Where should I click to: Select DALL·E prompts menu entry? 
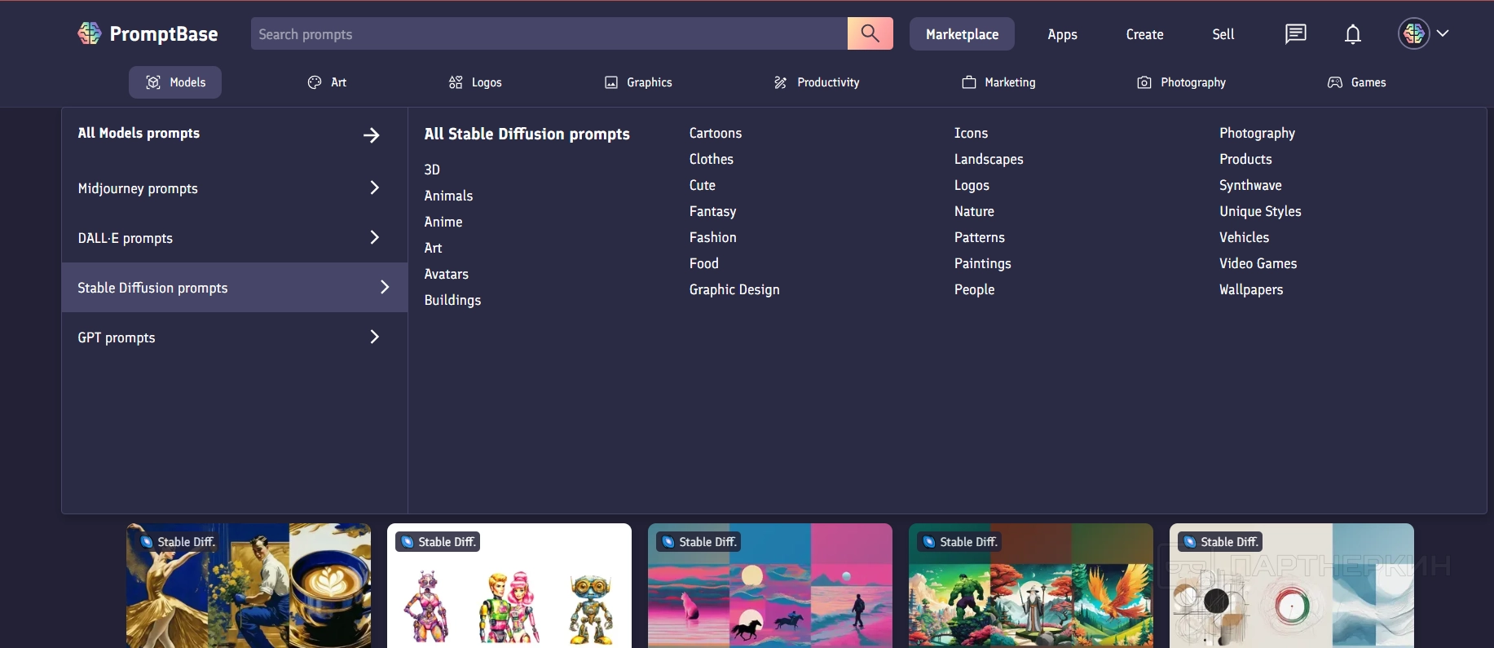coord(126,238)
